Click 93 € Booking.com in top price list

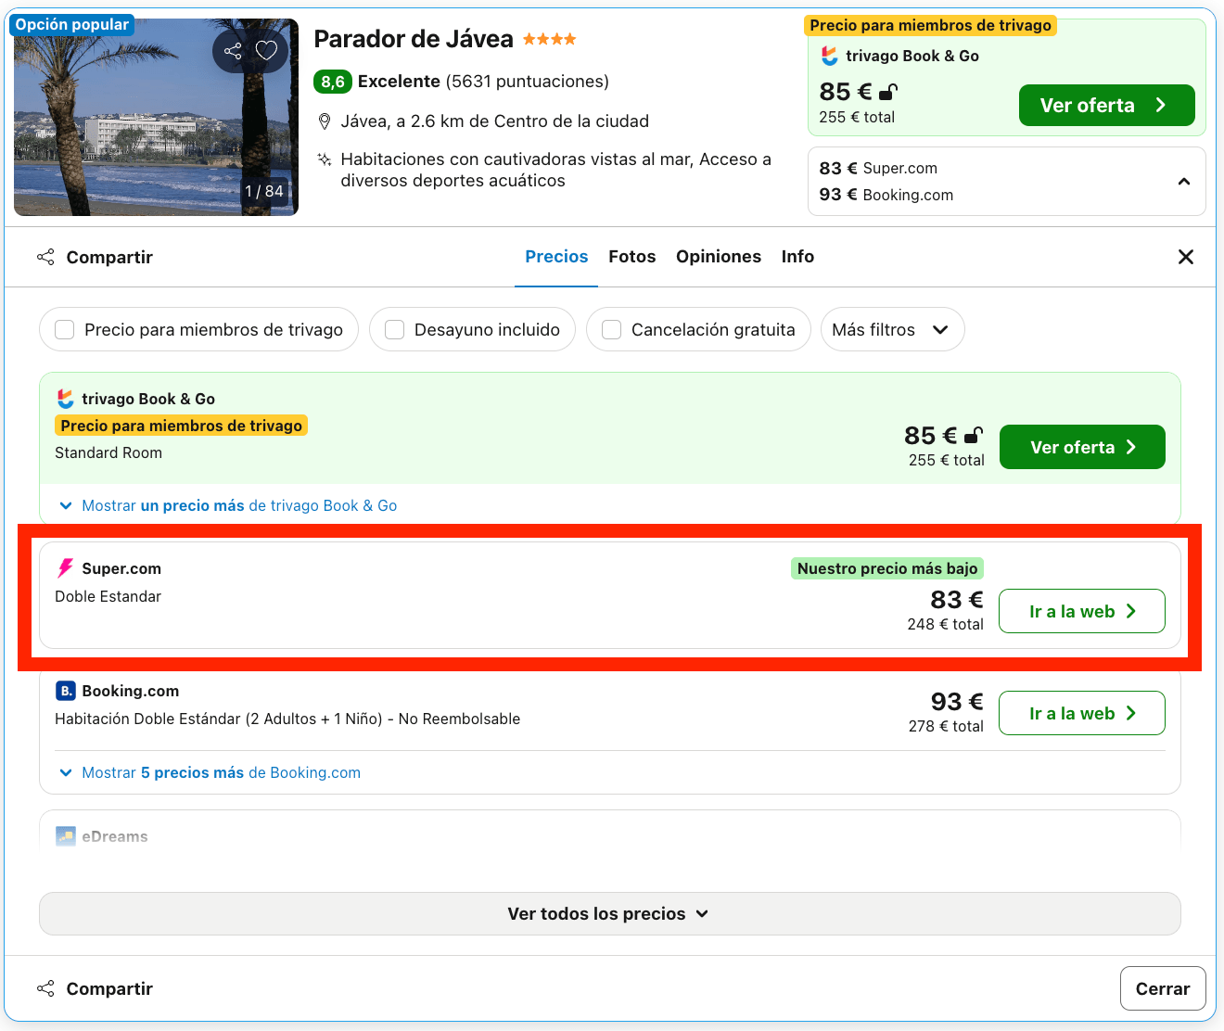pos(886,195)
